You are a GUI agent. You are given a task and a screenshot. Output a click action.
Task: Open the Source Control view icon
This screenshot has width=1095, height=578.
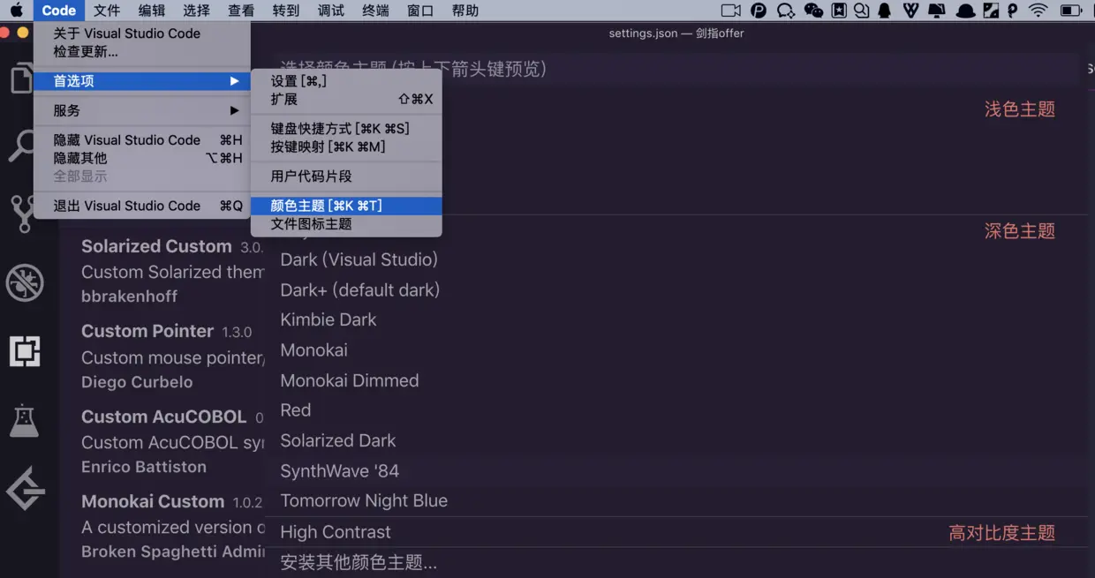[x=22, y=214]
